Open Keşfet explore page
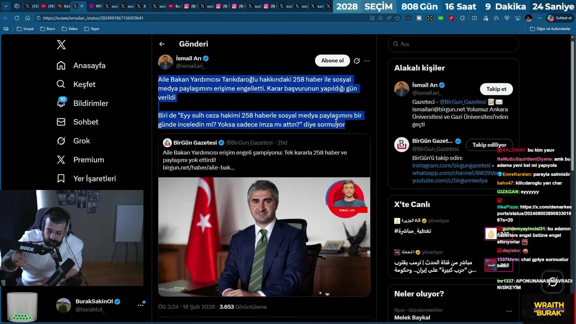Screen dimensions: 576x324 point(76,84)
